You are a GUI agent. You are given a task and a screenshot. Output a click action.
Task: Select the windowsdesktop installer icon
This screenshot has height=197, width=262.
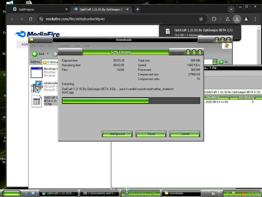[x=36, y=87]
